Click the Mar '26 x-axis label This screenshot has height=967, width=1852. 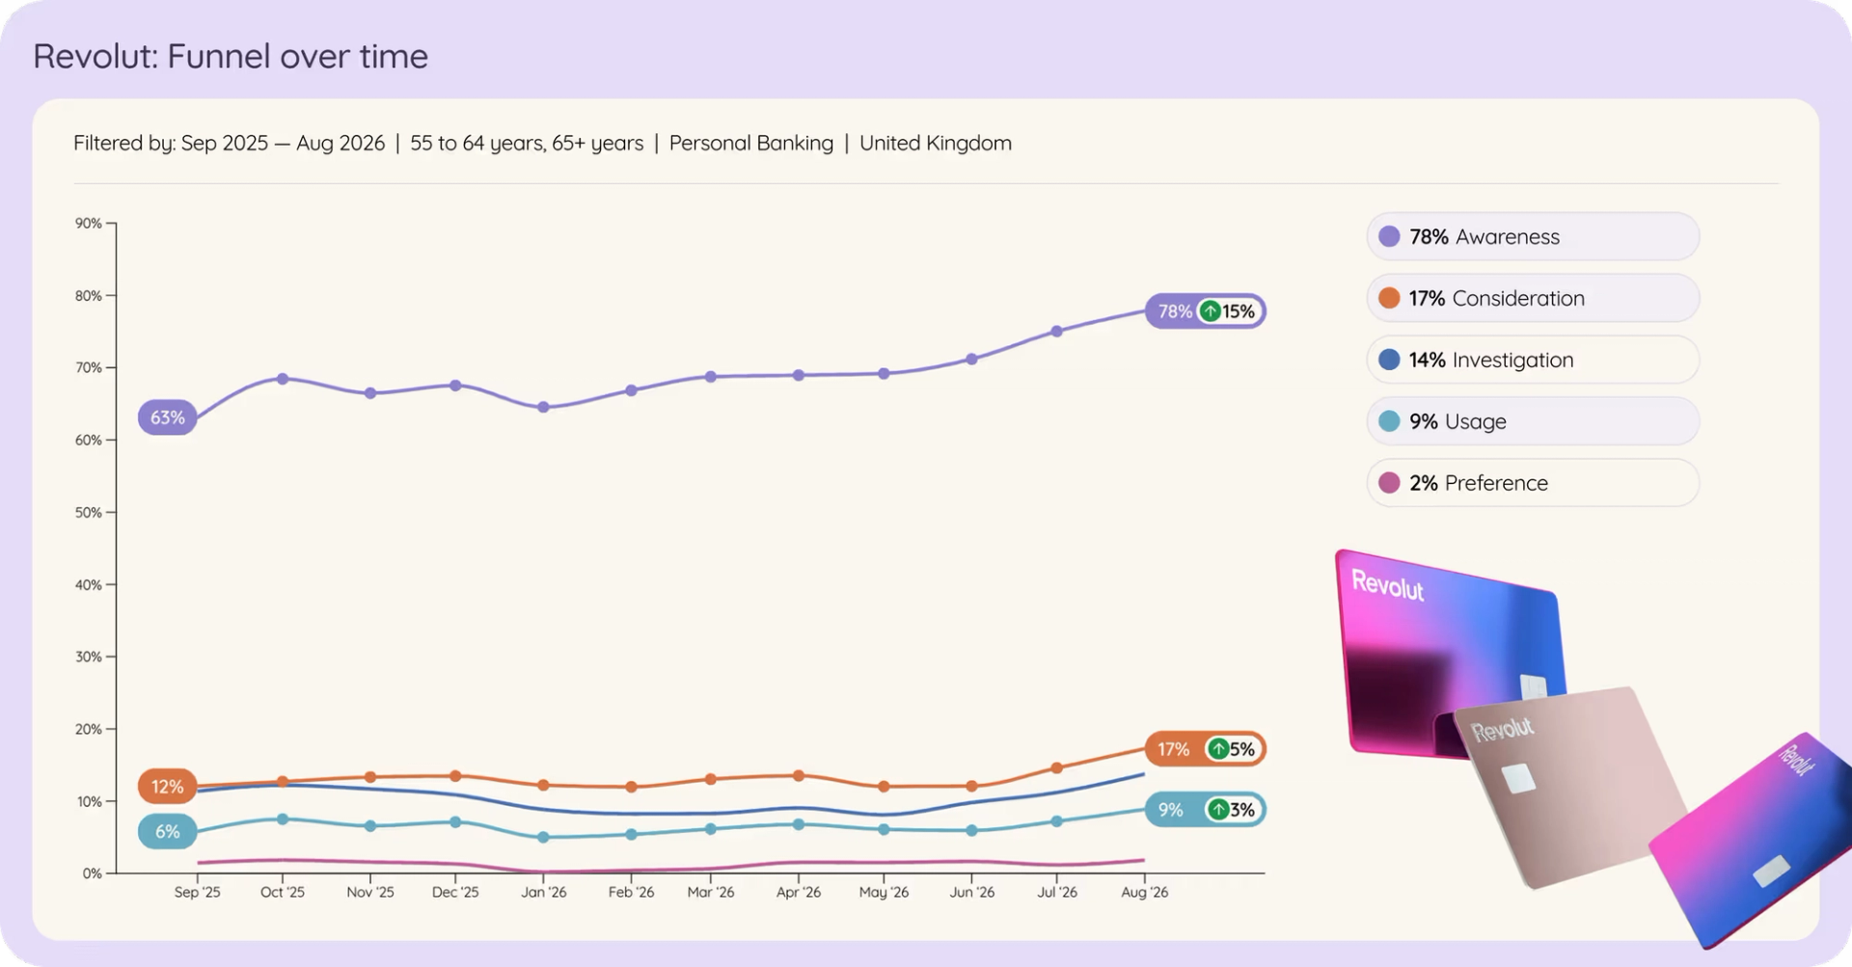point(711,892)
